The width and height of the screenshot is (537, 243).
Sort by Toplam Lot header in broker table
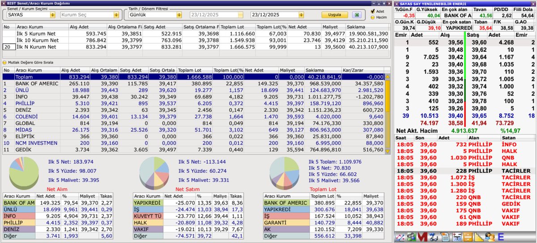pyautogui.click(x=195, y=70)
